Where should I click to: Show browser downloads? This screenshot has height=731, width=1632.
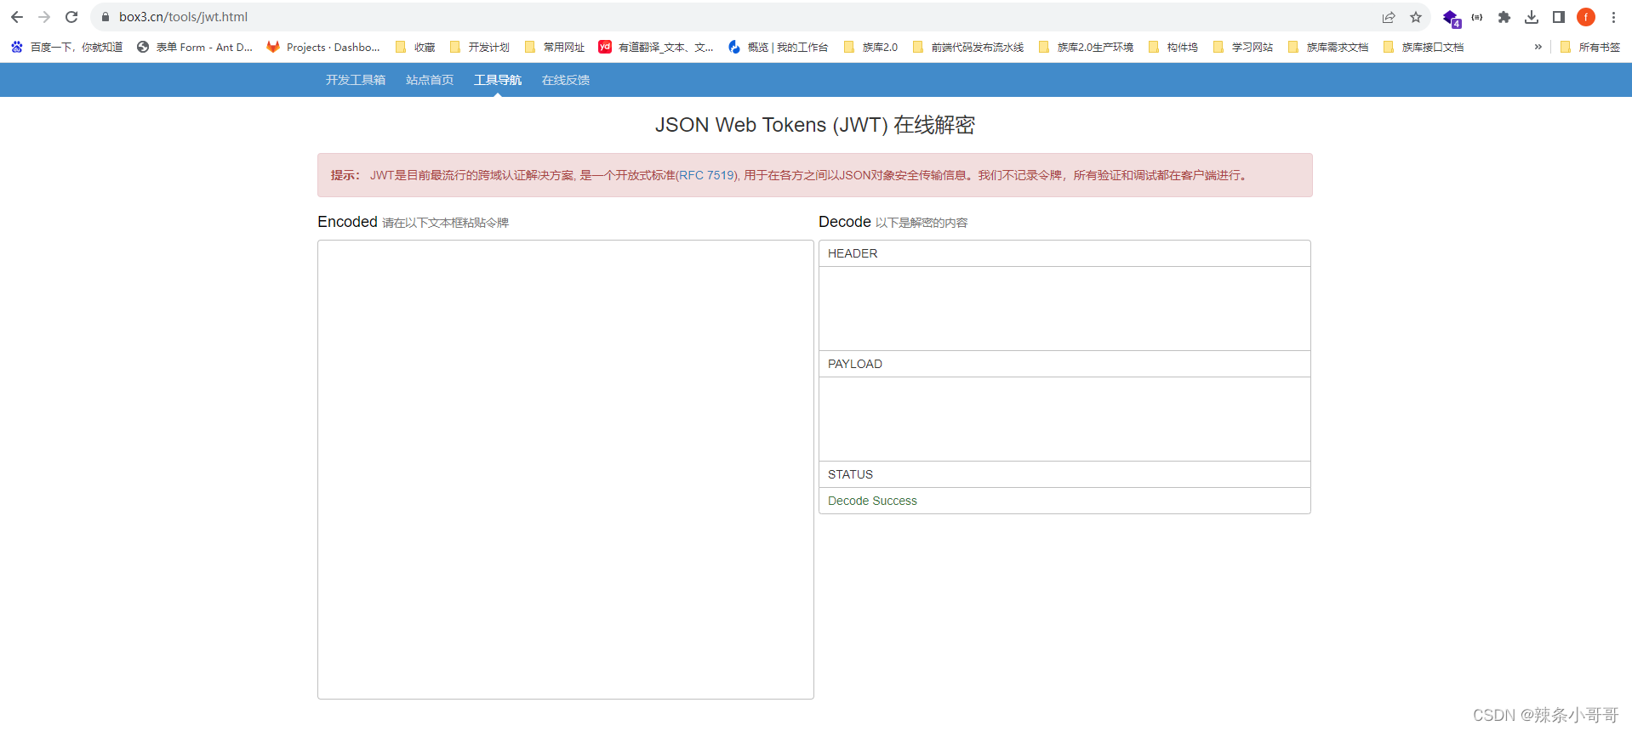(1532, 17)
